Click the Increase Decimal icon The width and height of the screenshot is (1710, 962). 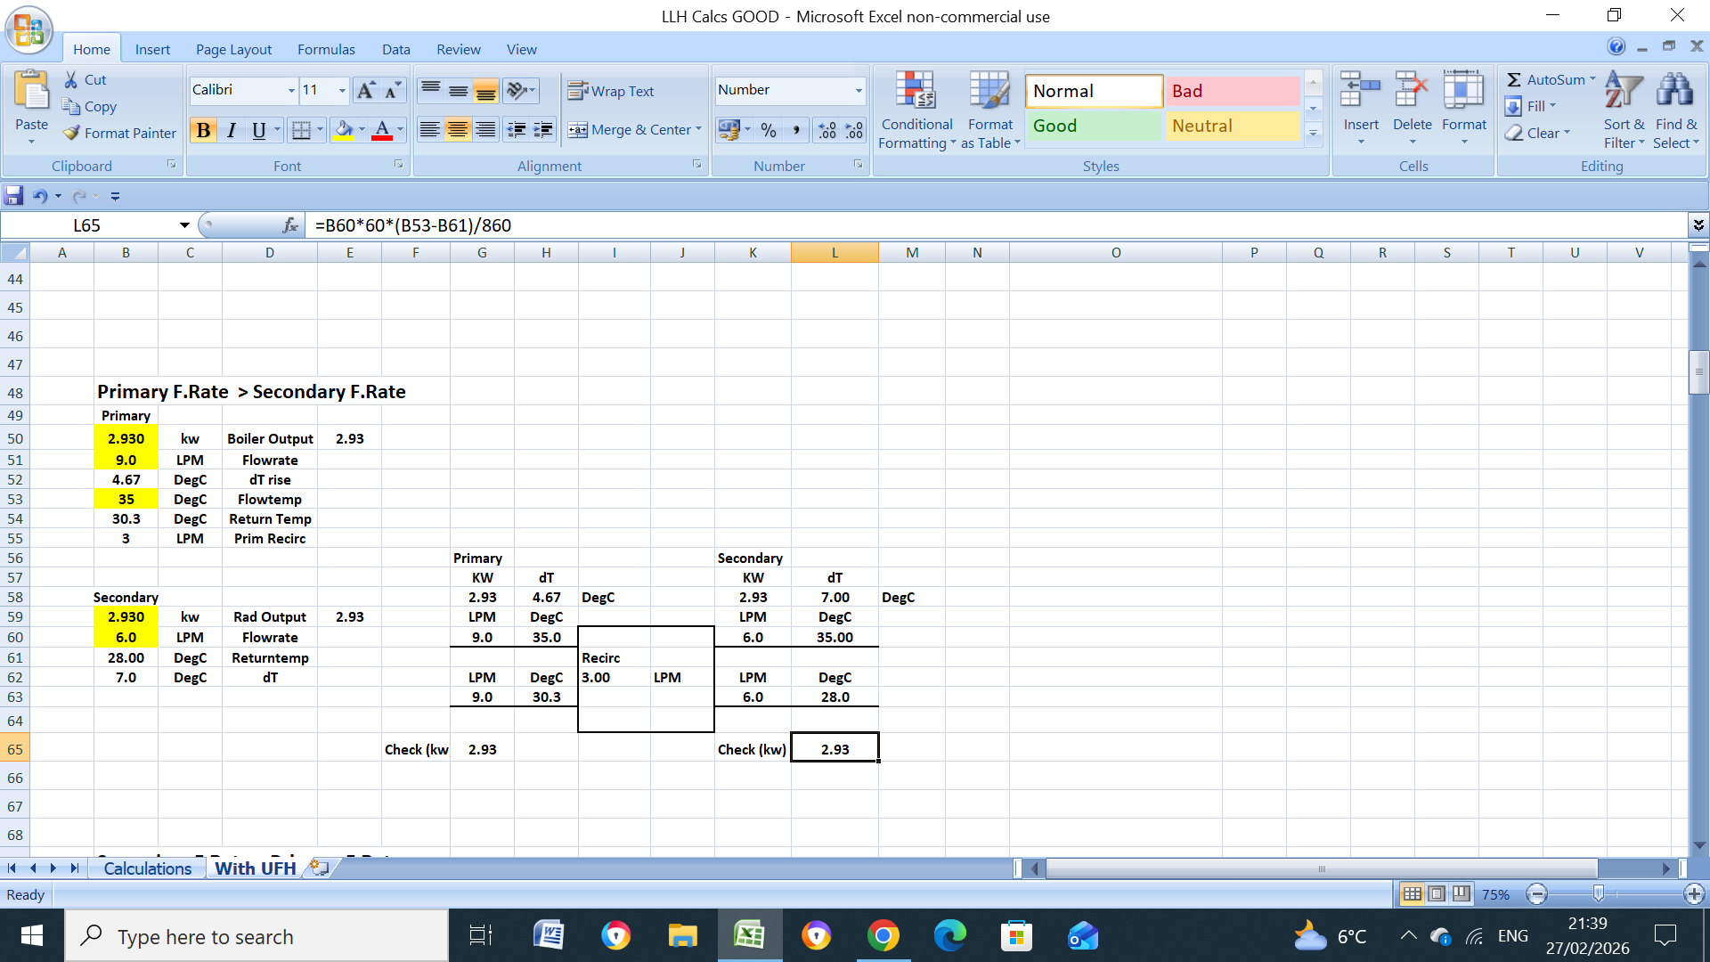(826, 130)
